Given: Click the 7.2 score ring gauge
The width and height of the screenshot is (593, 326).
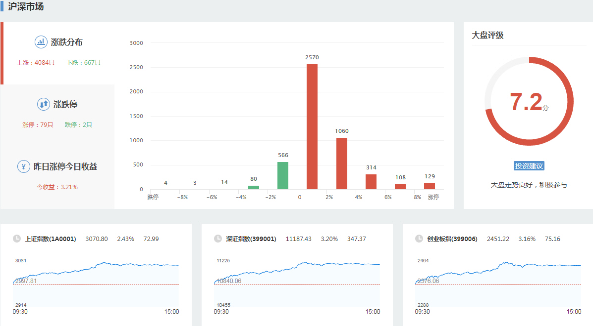Looking at the screenshot, I should pos(529,101).
